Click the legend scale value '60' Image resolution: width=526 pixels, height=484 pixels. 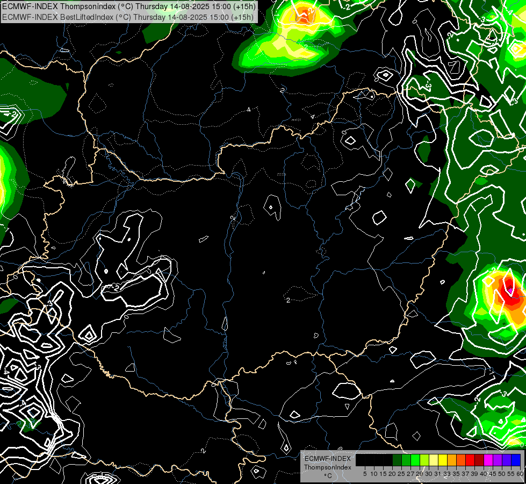pos(520,474)
